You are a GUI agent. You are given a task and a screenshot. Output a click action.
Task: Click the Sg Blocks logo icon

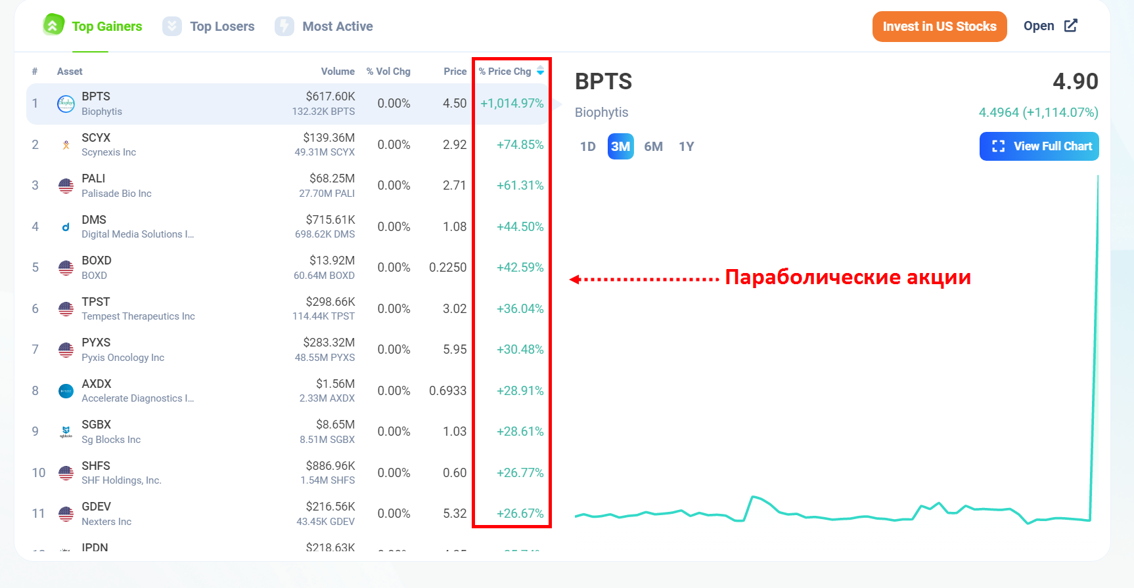coord(66,432)
